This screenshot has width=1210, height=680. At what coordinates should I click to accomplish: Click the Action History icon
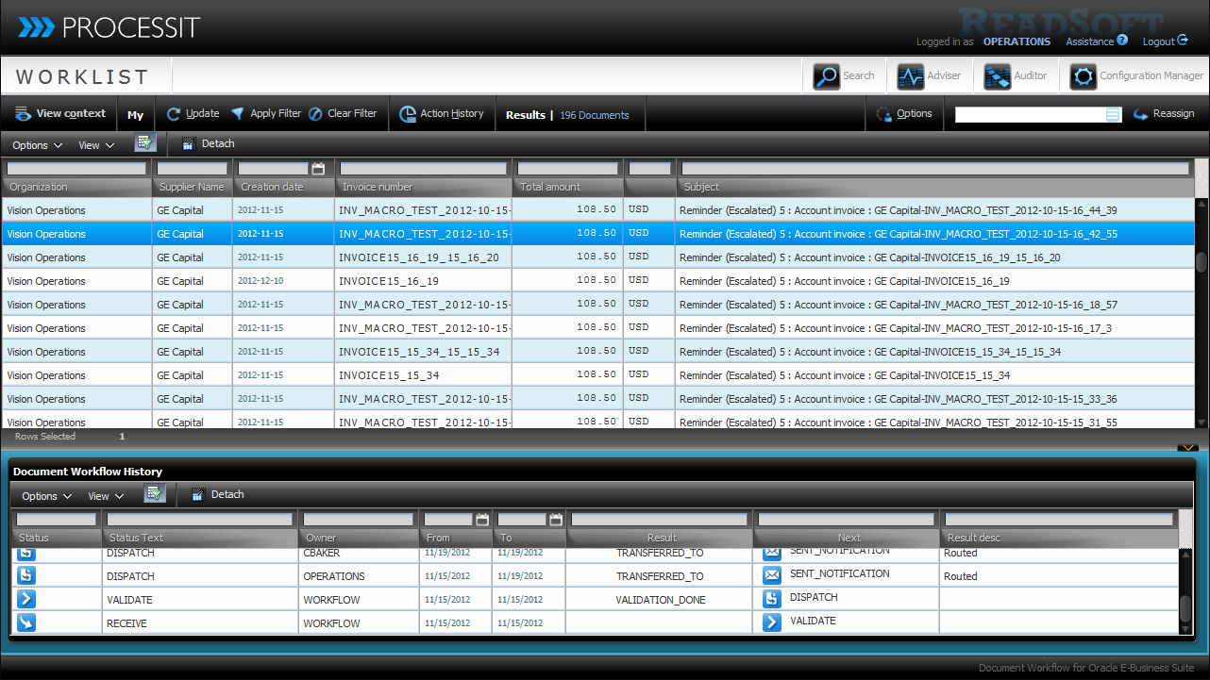pyautogui.click(x=408, y=114)
